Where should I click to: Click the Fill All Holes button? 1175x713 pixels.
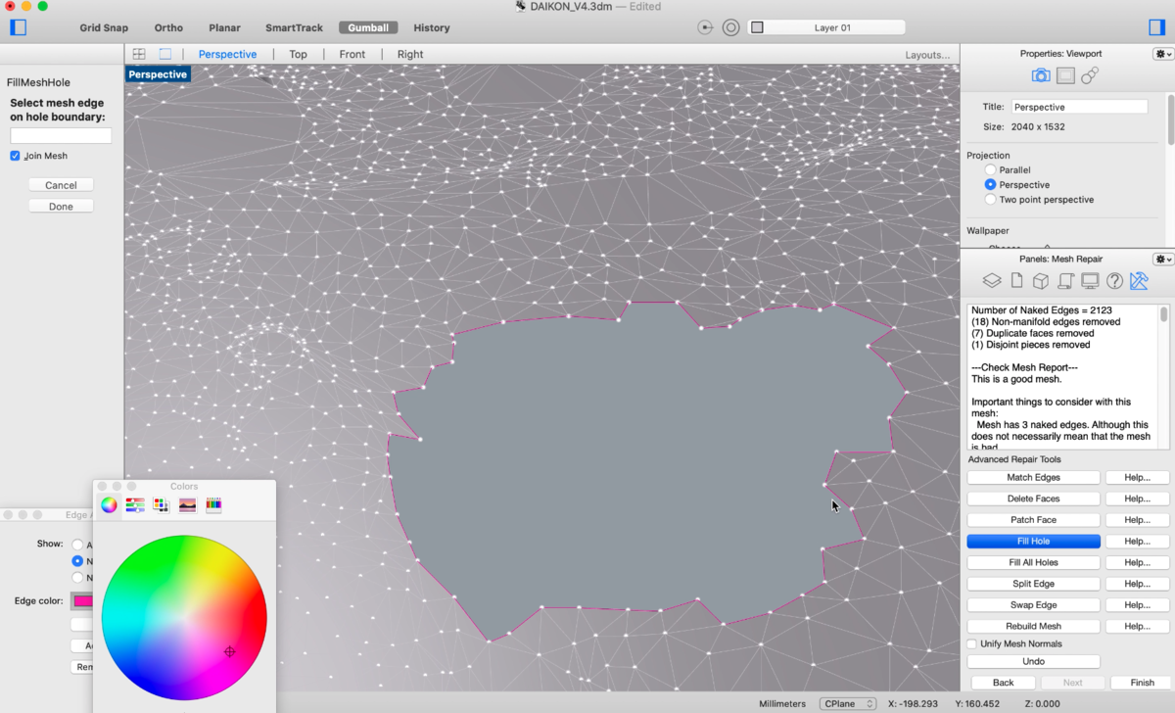pyautogui.click(x=1033, y=563)
